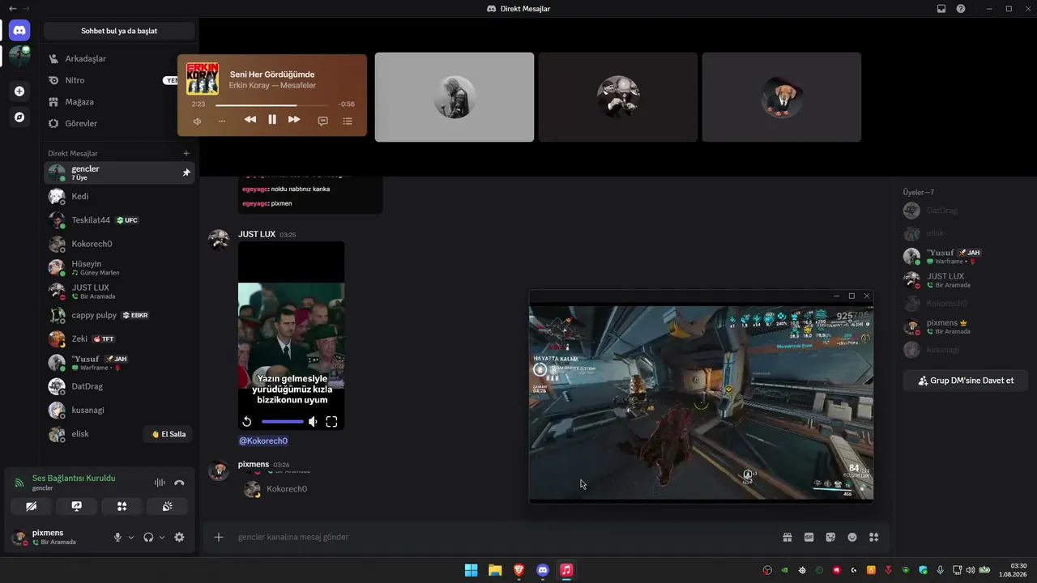Open the gencler group chat
1037x583 pixels.
(x=119, y=172)
